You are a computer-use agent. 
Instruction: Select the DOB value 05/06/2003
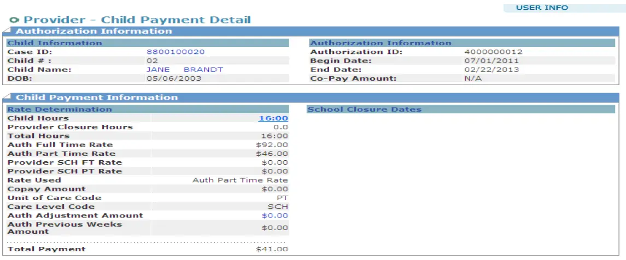coord(174,78)
